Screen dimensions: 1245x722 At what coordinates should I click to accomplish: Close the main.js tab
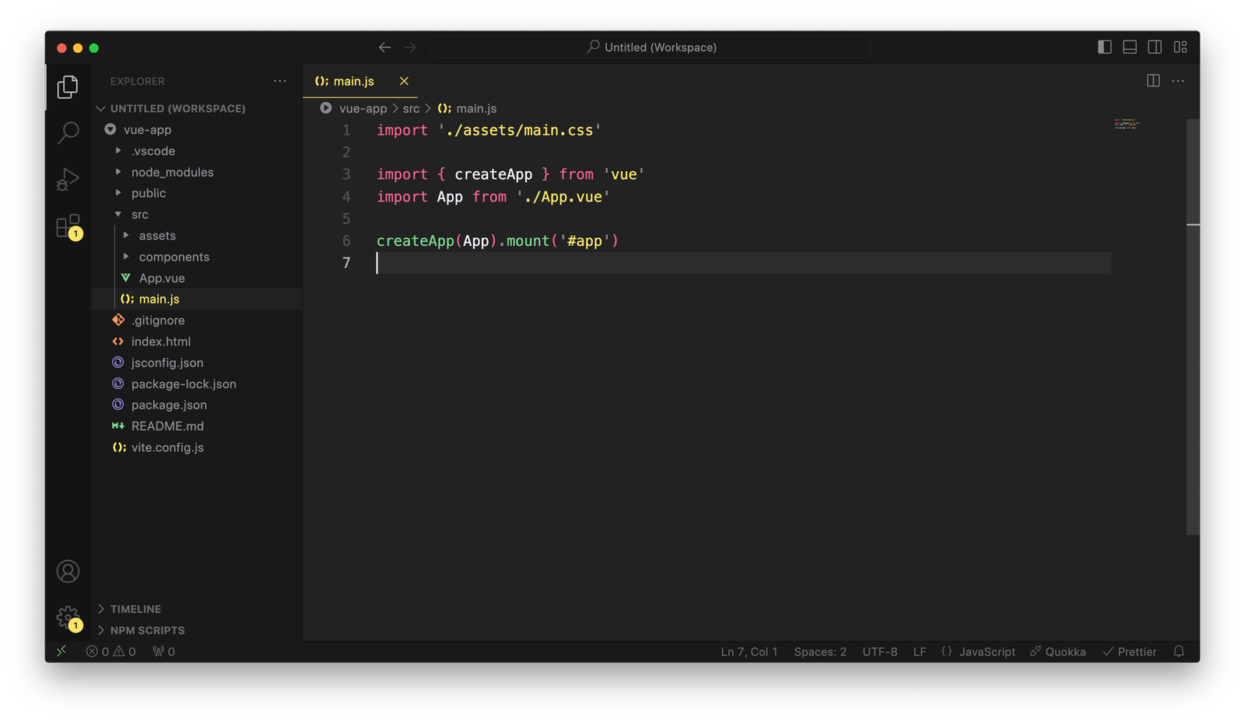pos(404,81)
